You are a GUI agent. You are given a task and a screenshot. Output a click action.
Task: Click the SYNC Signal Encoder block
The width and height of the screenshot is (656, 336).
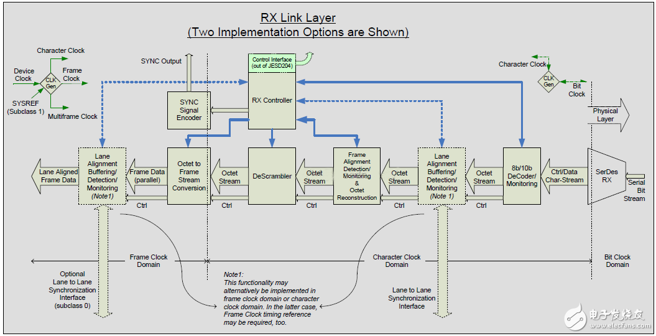(189, 110)
